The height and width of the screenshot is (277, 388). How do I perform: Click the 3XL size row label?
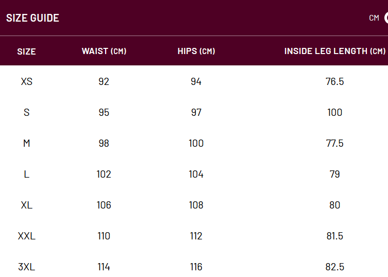(x=26, y=267)
